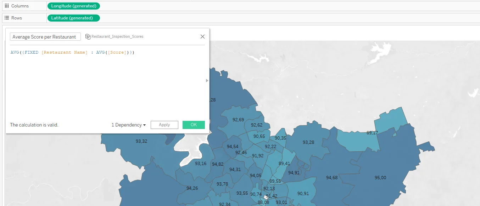
Task: Select the map region labeled 89,41
Action: [x=284, y=164]
